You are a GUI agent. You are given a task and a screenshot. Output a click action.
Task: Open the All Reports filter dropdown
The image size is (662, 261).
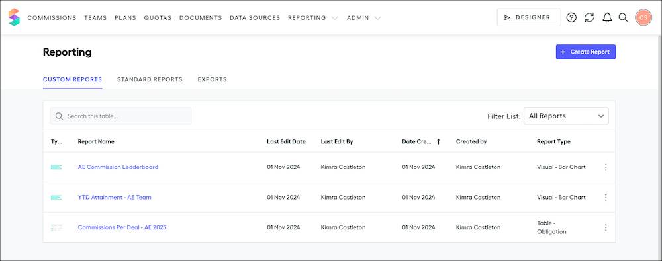[566, 116]
